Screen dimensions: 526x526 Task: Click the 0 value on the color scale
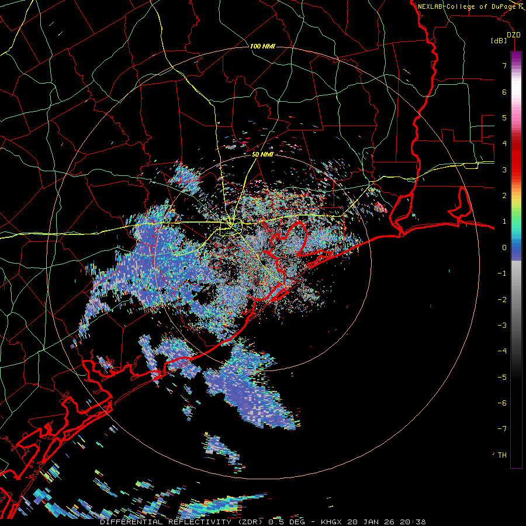pyautogui.click(x=504, y=248)
